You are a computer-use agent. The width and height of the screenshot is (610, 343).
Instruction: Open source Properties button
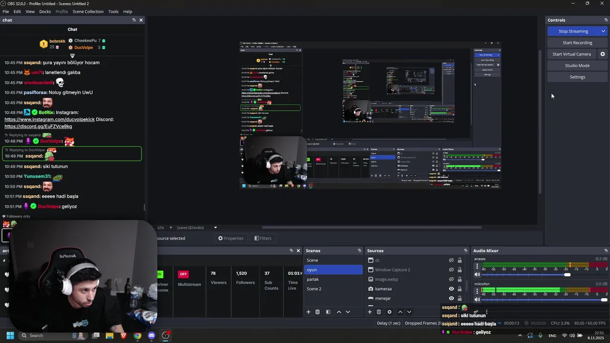(x=231, y=238)
